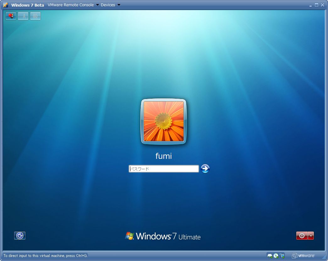Expand the shutdown options arrow
This screenshot has height=261, width=328.
(x=311, y=236)
